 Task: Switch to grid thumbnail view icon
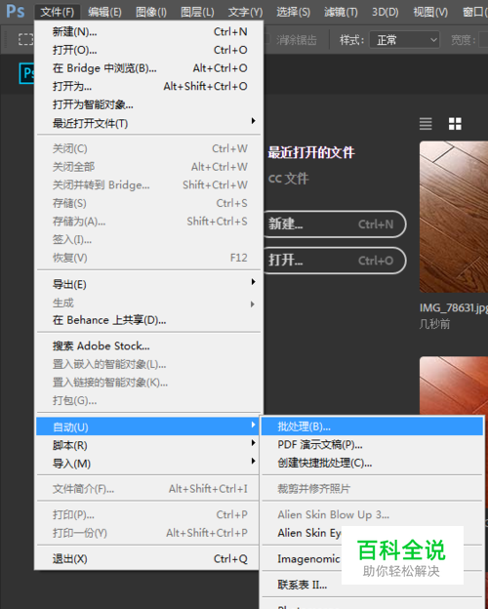point(455,124)
